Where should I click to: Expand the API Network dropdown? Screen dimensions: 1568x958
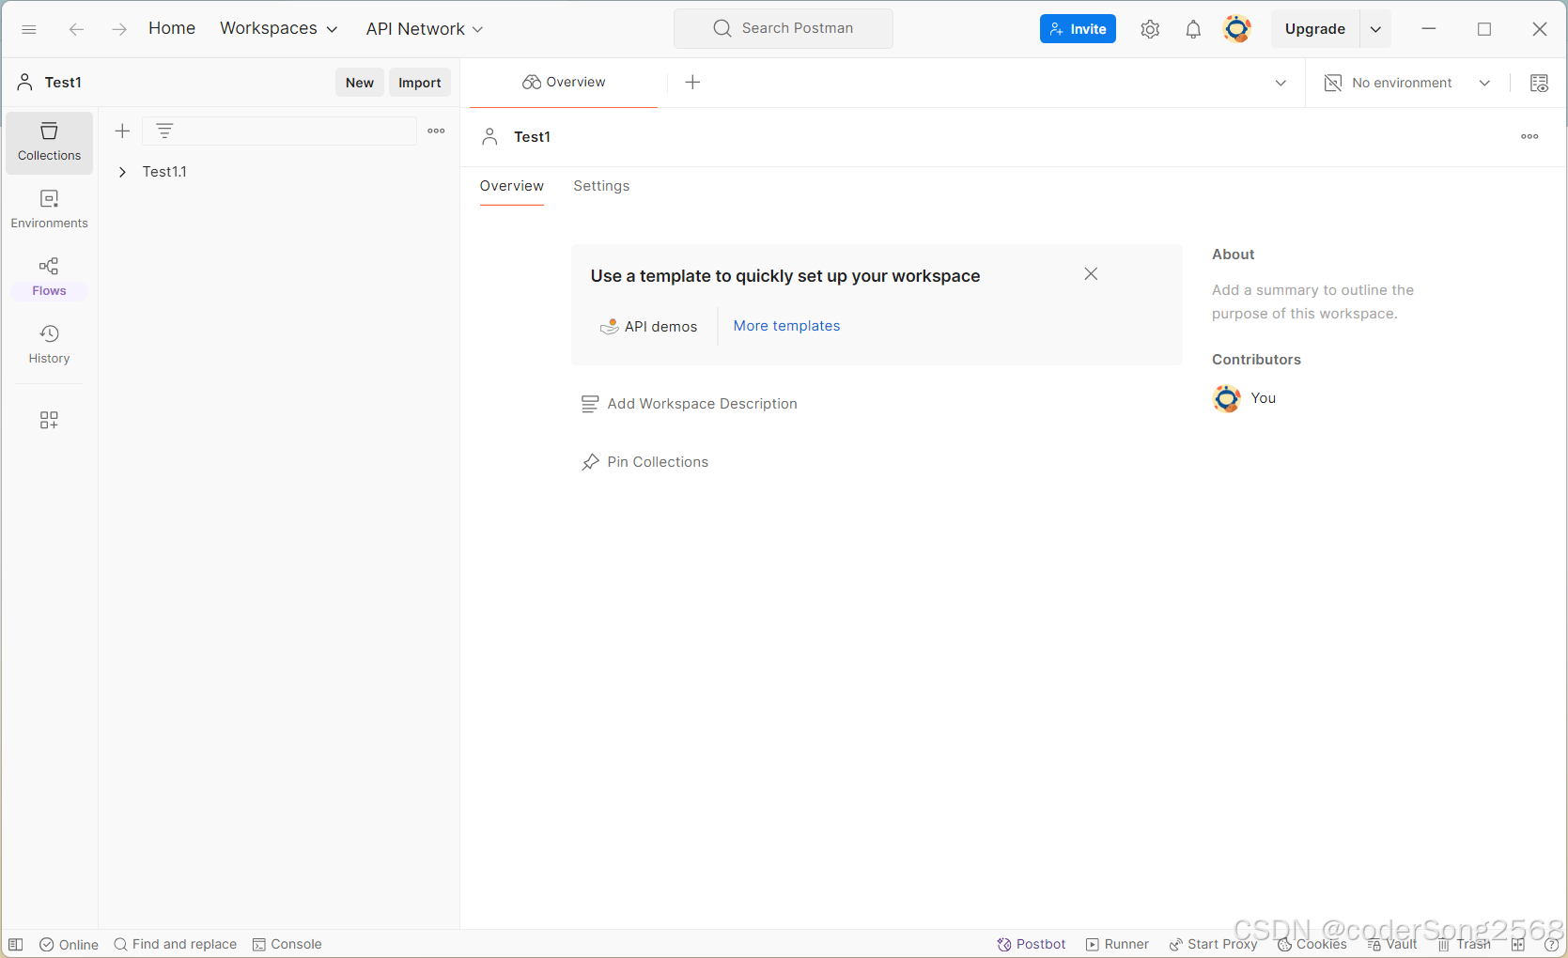click(x=425, y=29)
